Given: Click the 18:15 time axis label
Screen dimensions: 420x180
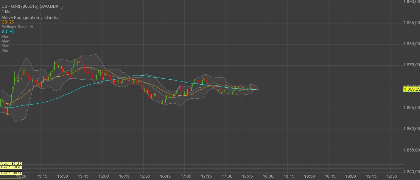Looking at the screenshot, I should point(289,176).
